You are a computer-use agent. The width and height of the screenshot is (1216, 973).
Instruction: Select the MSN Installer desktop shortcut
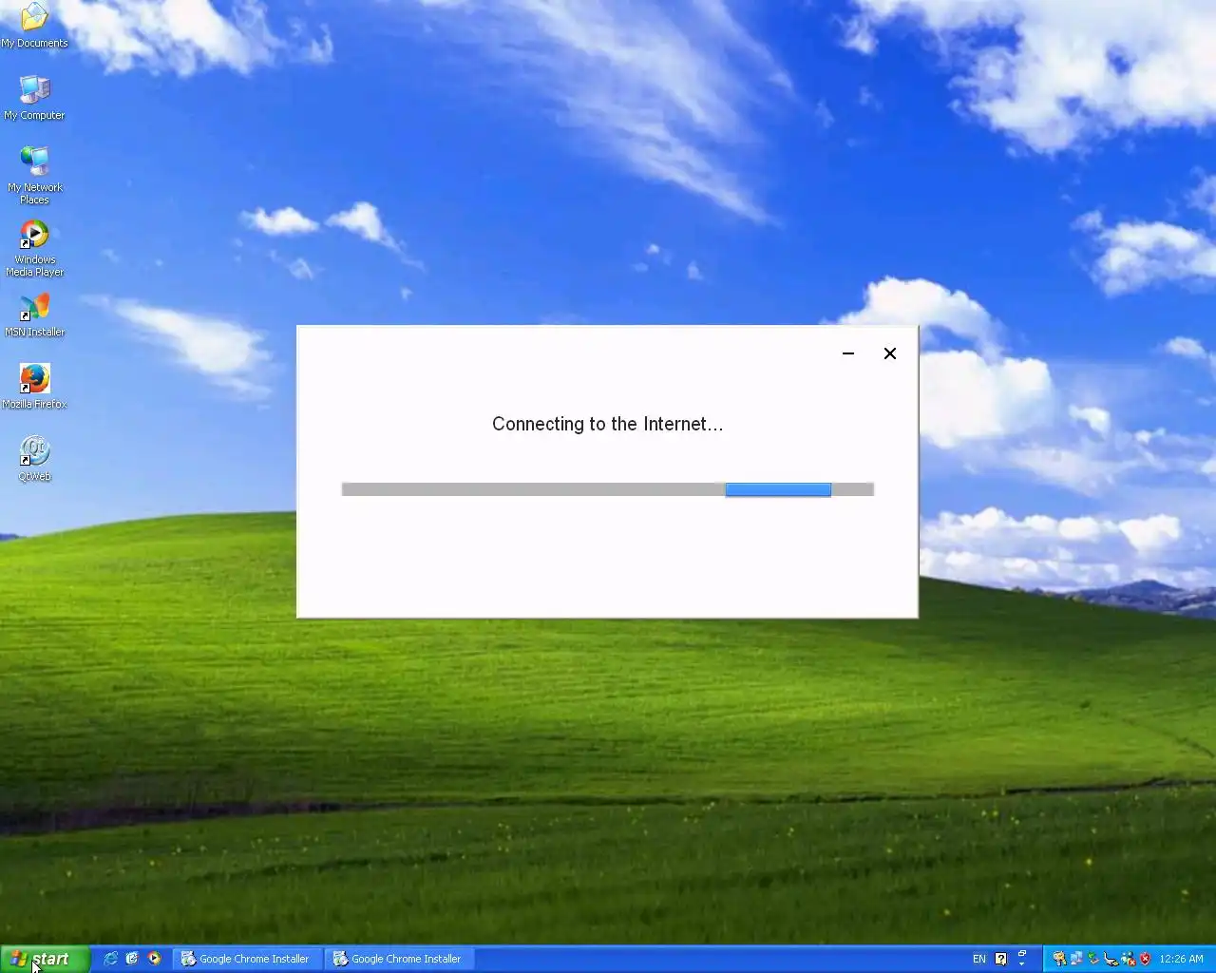point(34,315)
